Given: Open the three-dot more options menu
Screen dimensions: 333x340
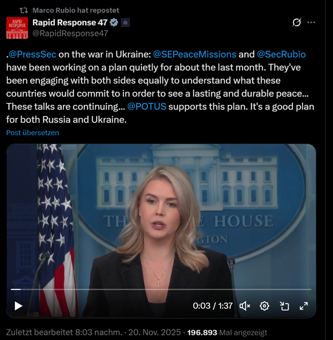Looking at the screenshot, I should [311, 22].
